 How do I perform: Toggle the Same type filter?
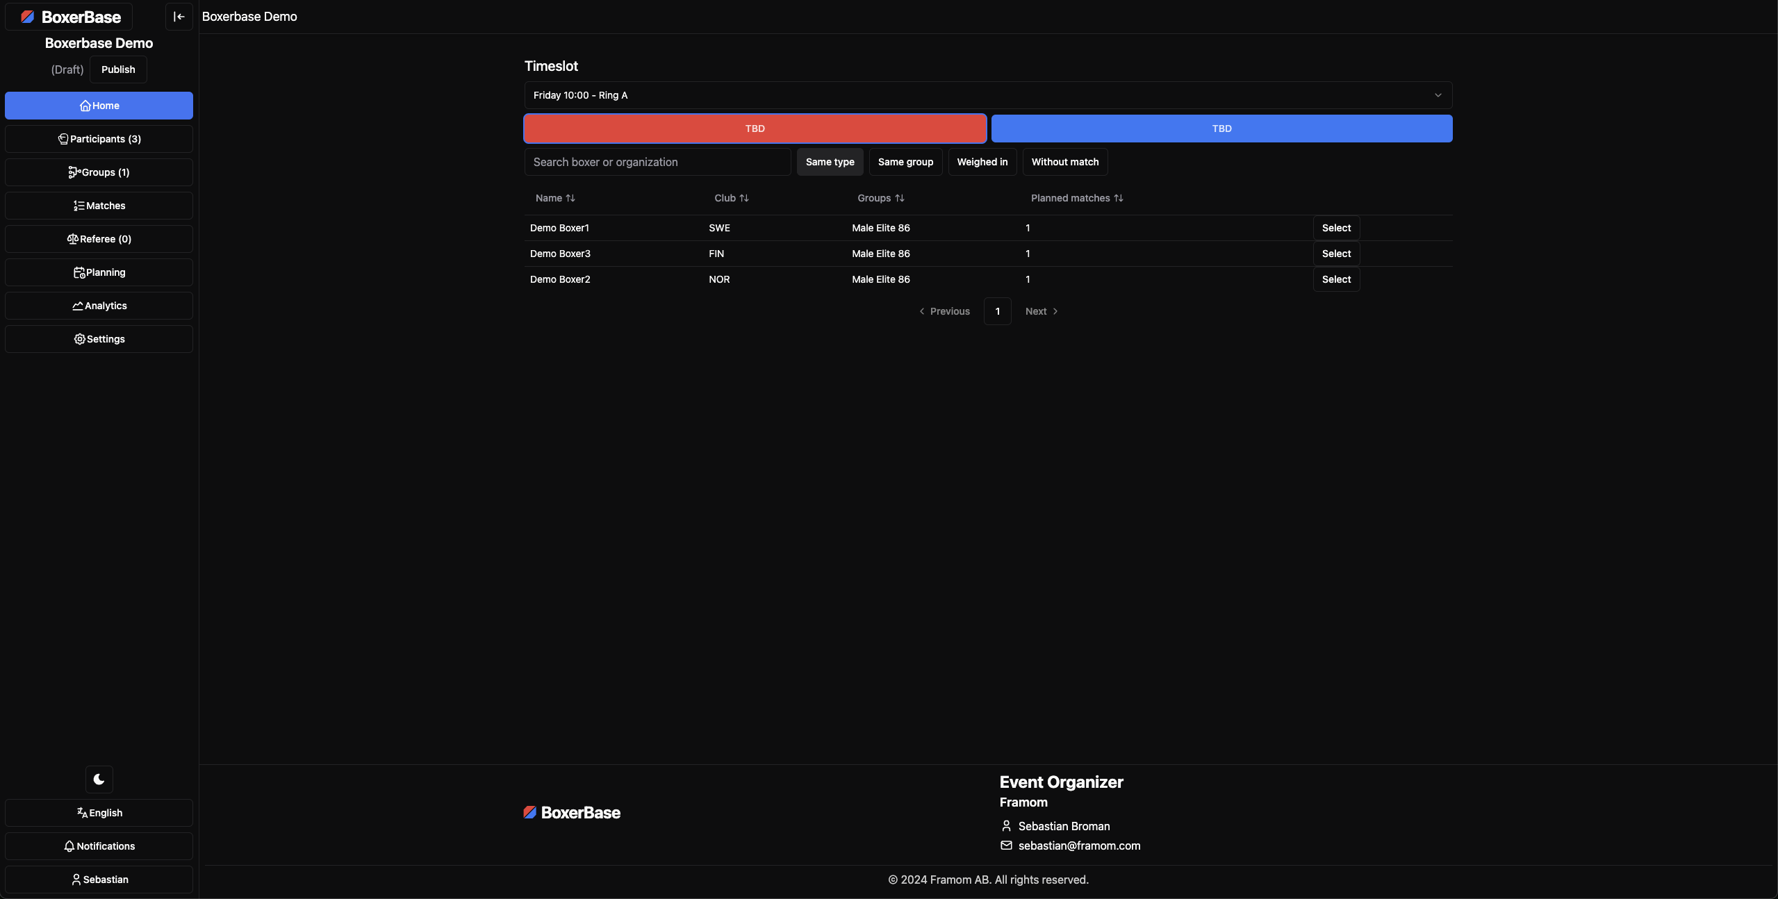click(830, 162)
